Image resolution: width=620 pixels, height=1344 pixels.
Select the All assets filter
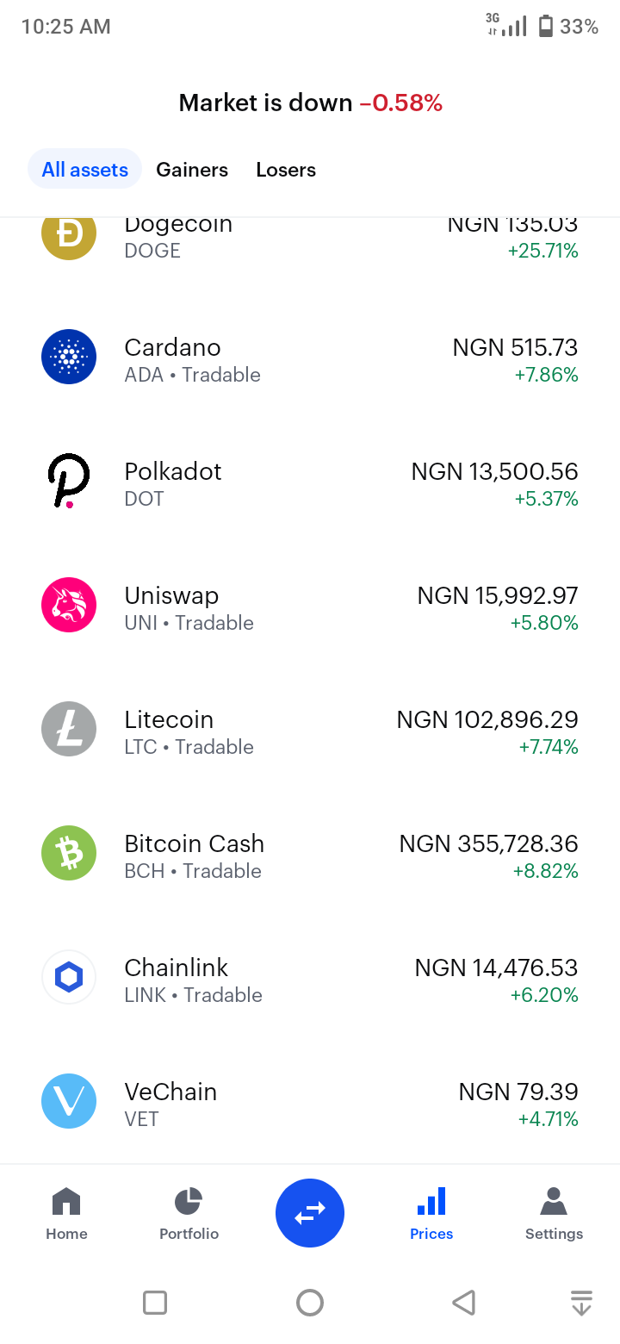[85, 170]
